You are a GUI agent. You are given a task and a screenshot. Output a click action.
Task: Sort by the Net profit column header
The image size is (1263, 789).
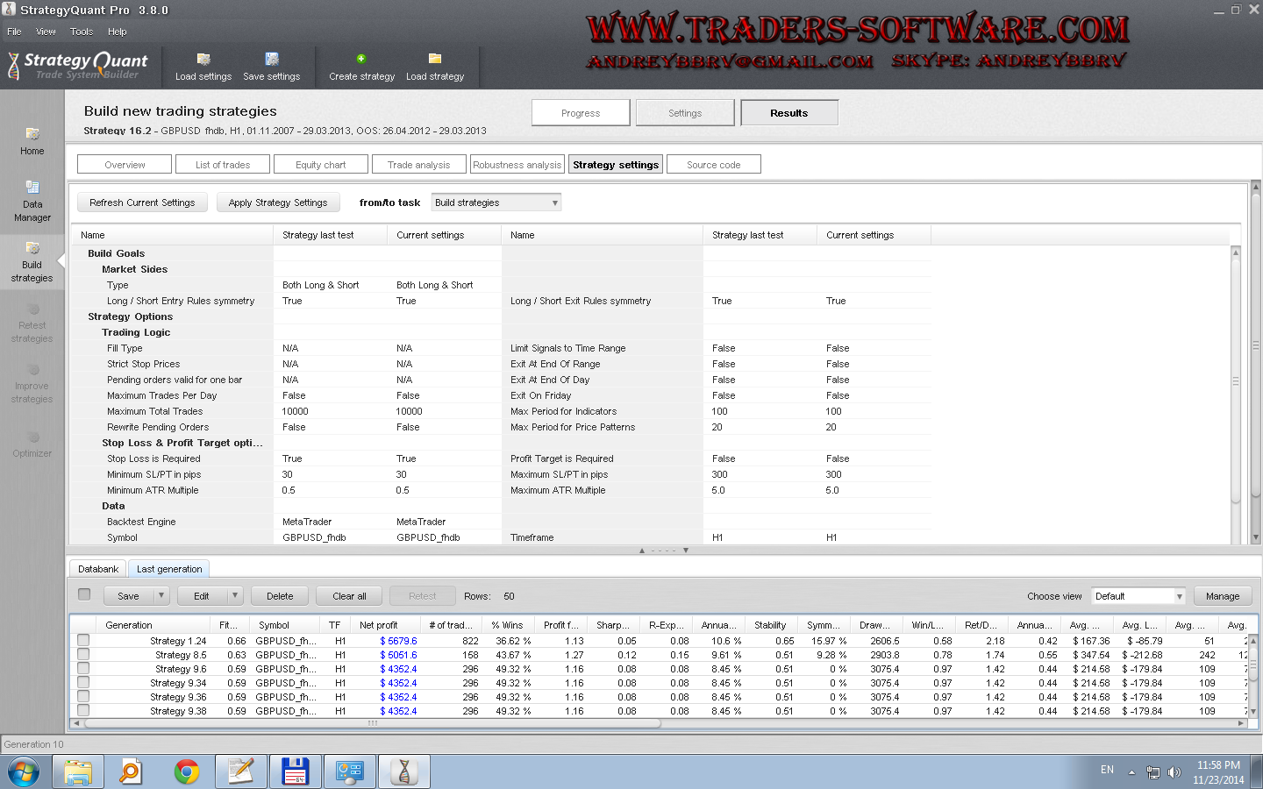tap(379, 625)
